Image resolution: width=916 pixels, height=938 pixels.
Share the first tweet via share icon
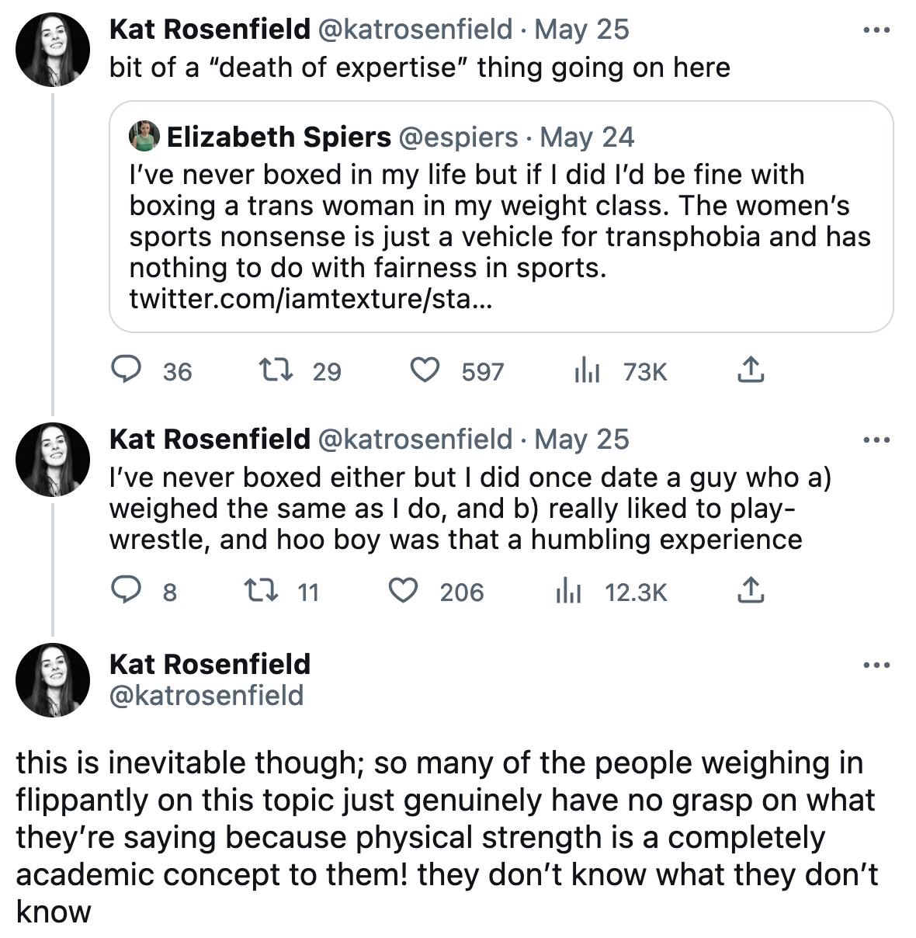click(751, 370)
